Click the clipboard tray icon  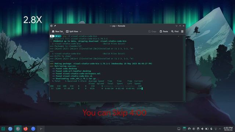click(x=198, y=129)
